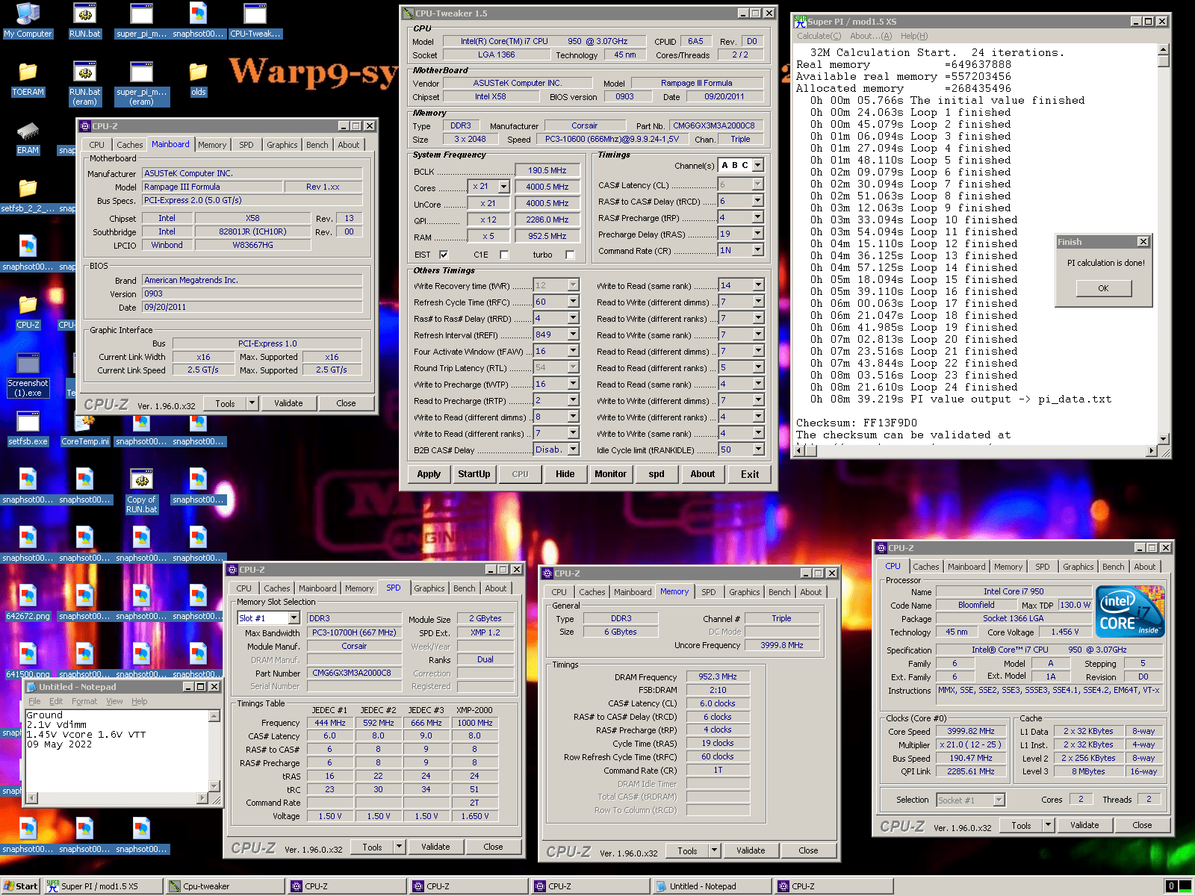Expand the Write to Read (same rank) dropdown
Image resolution: width=1195 pixels, height=896 pixels.
(758, 285)
